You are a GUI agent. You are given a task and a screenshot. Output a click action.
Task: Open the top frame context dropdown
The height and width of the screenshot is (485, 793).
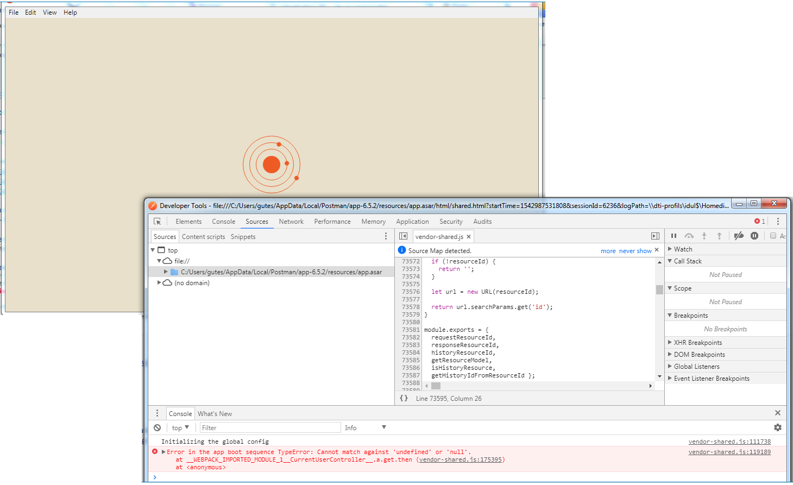tap(179, 427)
